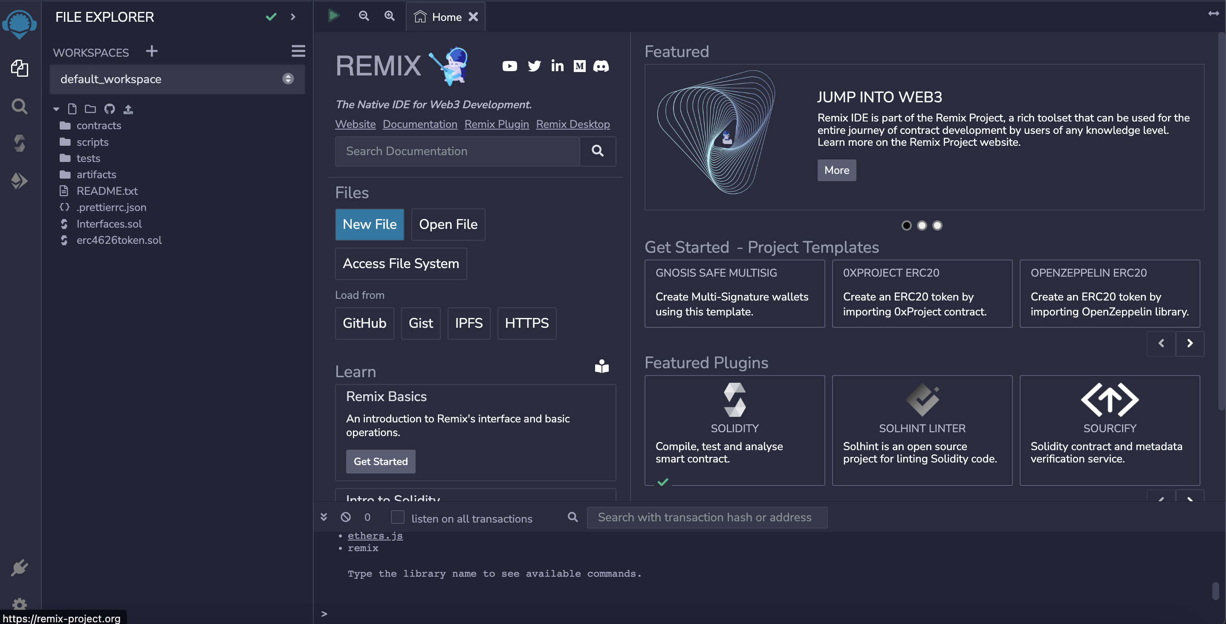The height and width of the screenshot is (624, 1226).
Task: Click the upload files icon in explorer
Action: point(128,110)
